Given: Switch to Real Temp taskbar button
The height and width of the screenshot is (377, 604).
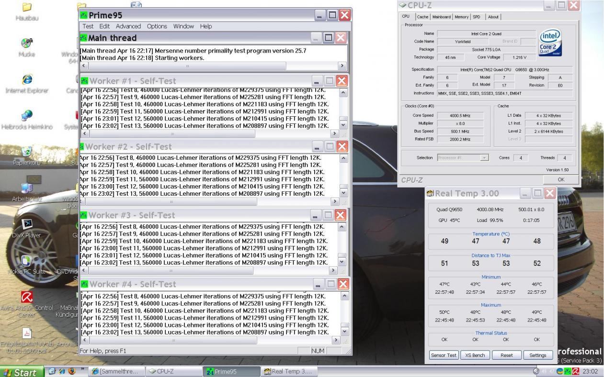Looking at the screenshot, I should (x=289, y=372).
